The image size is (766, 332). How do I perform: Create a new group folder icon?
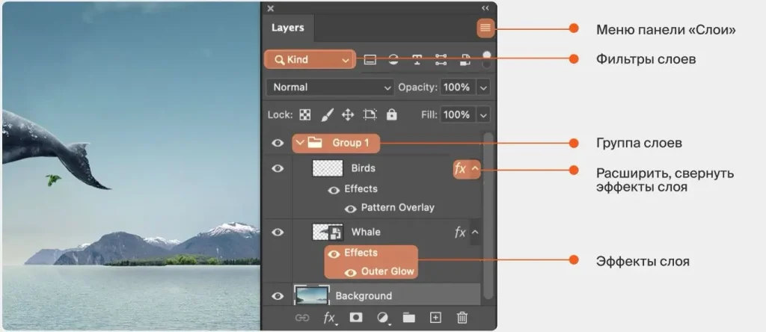pos(408,318)
